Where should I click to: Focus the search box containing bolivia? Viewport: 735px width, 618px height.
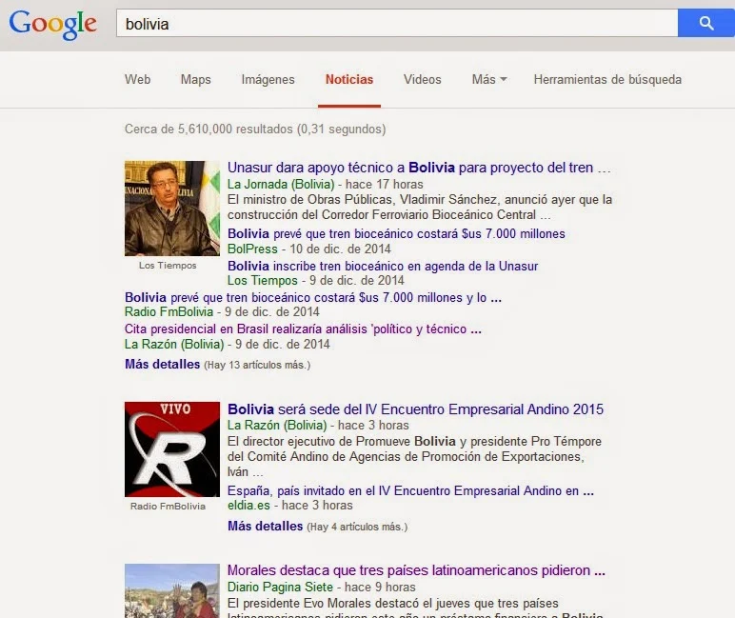tap(397, 23)
